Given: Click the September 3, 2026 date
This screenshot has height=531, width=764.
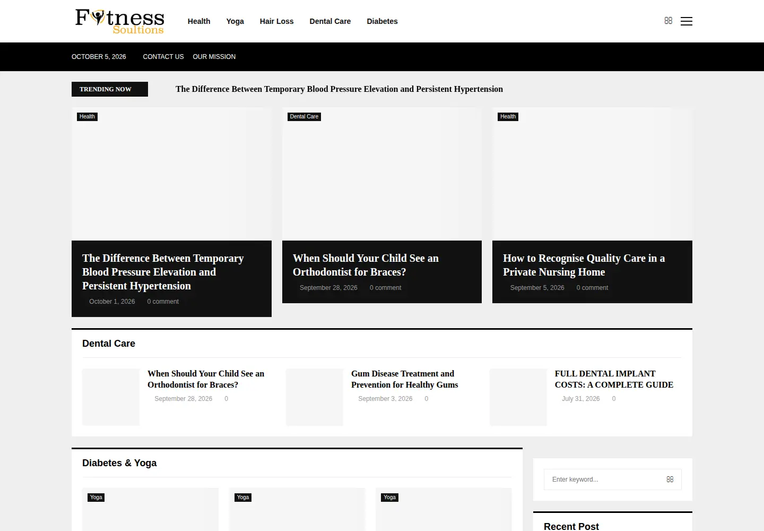Looking at the screenshot, I should (x=385, y=399).
